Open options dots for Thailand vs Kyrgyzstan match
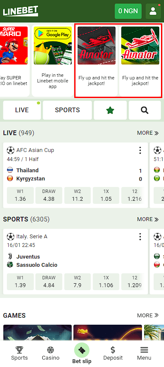164x367 pixels. 140,150
